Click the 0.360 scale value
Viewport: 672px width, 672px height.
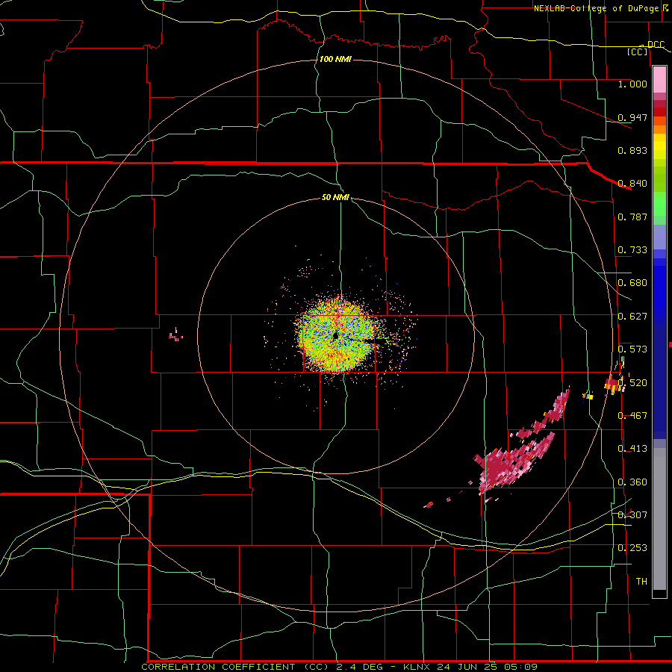pos(632,482)
